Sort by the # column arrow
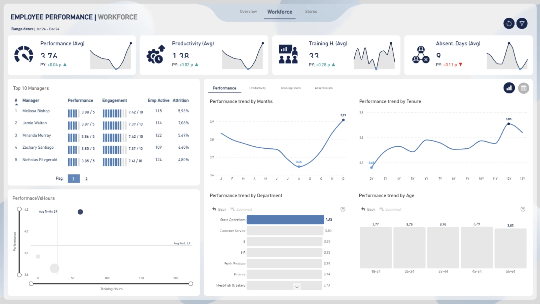This screenshot has width=540, height=304. tap(16, 104)
